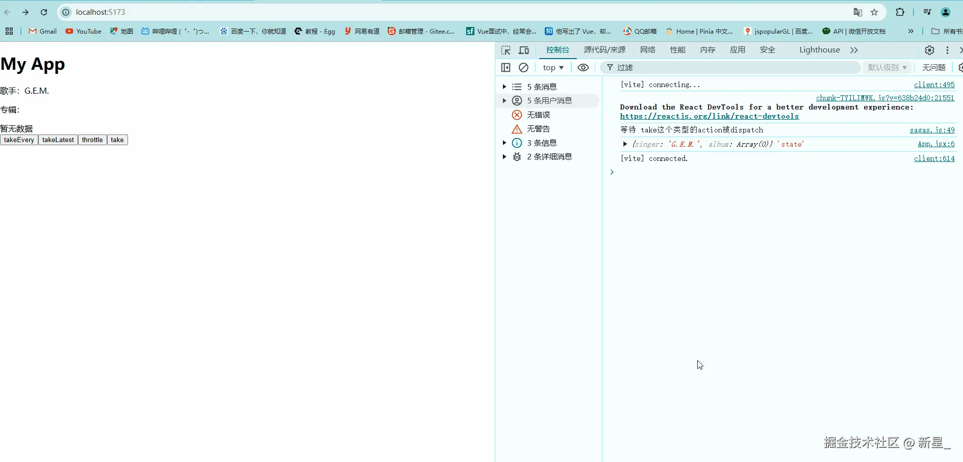
Task: Bookmark this page with the star icon
Action: tap(874, 12)
